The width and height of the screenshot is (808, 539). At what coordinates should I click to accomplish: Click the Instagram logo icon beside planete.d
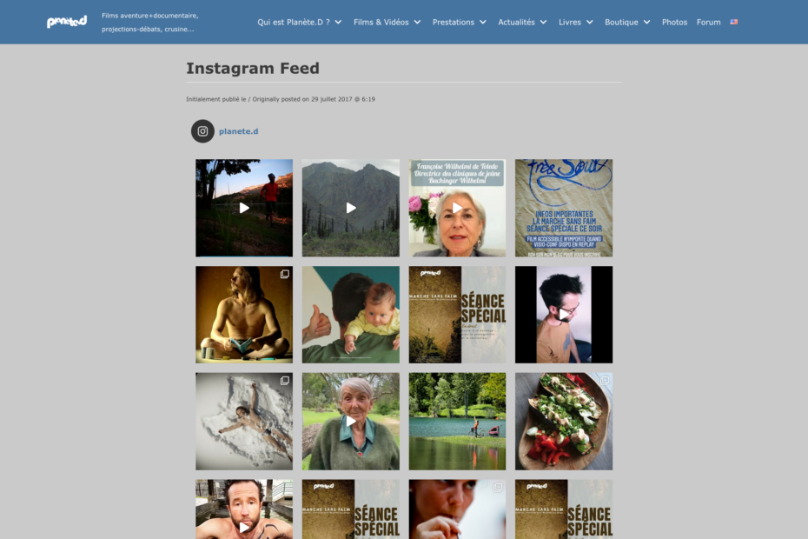(x=202, y=131)
